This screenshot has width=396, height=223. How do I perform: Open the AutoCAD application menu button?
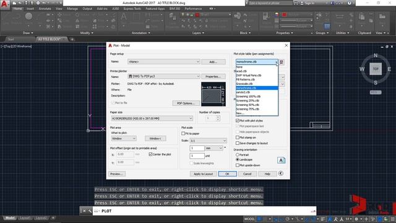[x=4, y=4]
